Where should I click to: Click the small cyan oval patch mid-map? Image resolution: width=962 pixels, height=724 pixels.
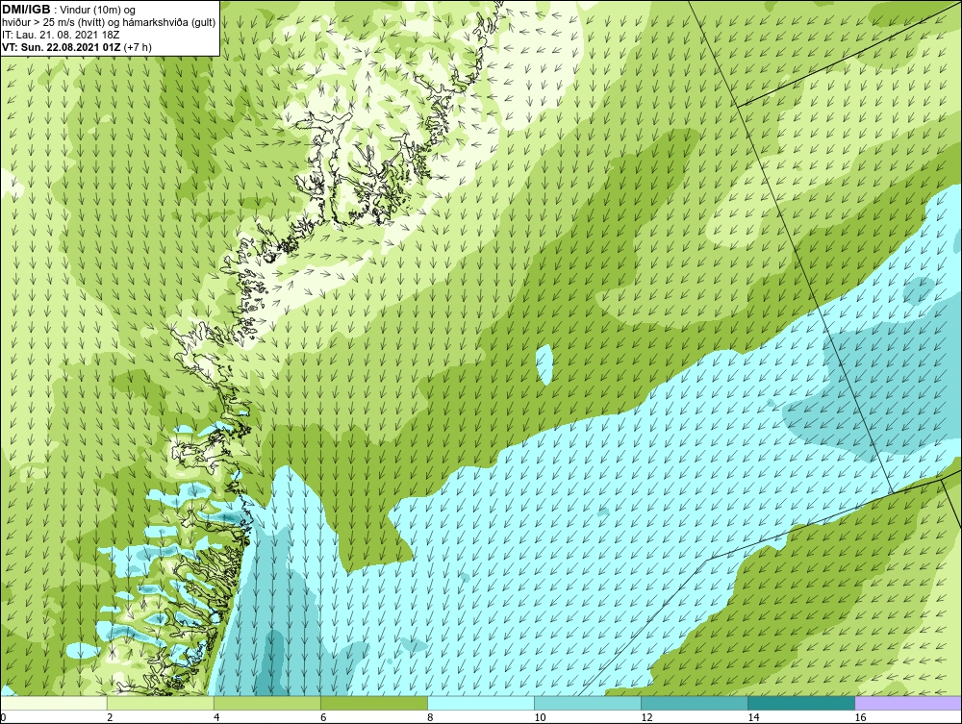pos(544,364)
